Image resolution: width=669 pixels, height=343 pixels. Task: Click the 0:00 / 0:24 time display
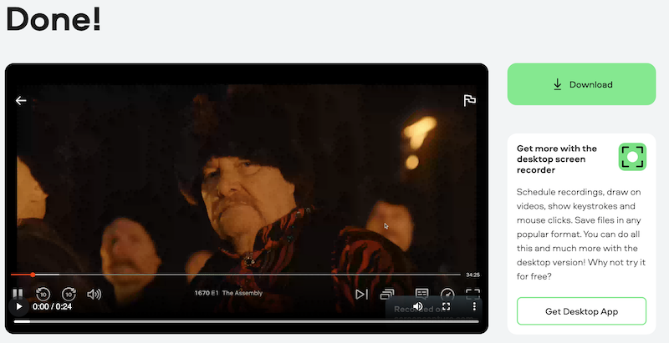click(52, 306)
